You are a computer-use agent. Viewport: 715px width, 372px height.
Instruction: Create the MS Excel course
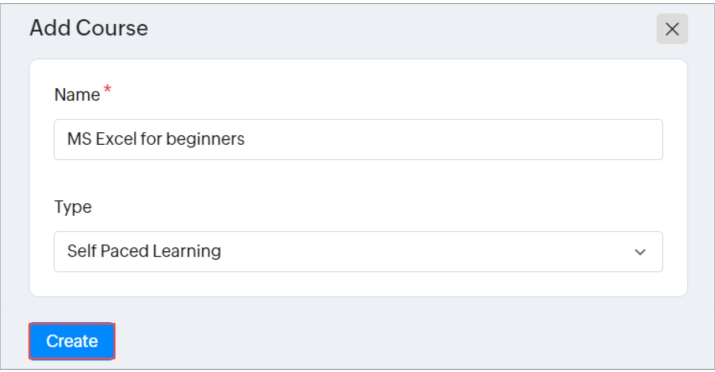[72, 341]
